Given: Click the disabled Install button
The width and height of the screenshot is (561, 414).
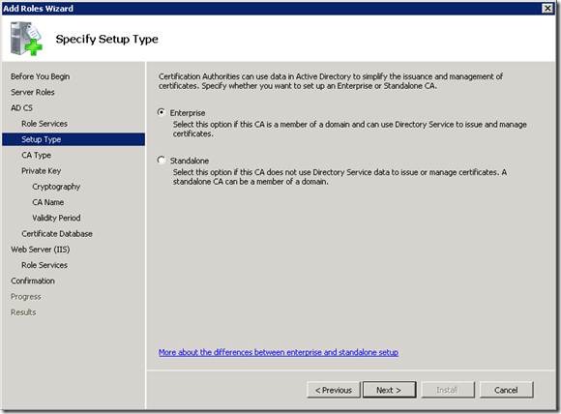Looking at the screenshot, I should click(448, 390).
